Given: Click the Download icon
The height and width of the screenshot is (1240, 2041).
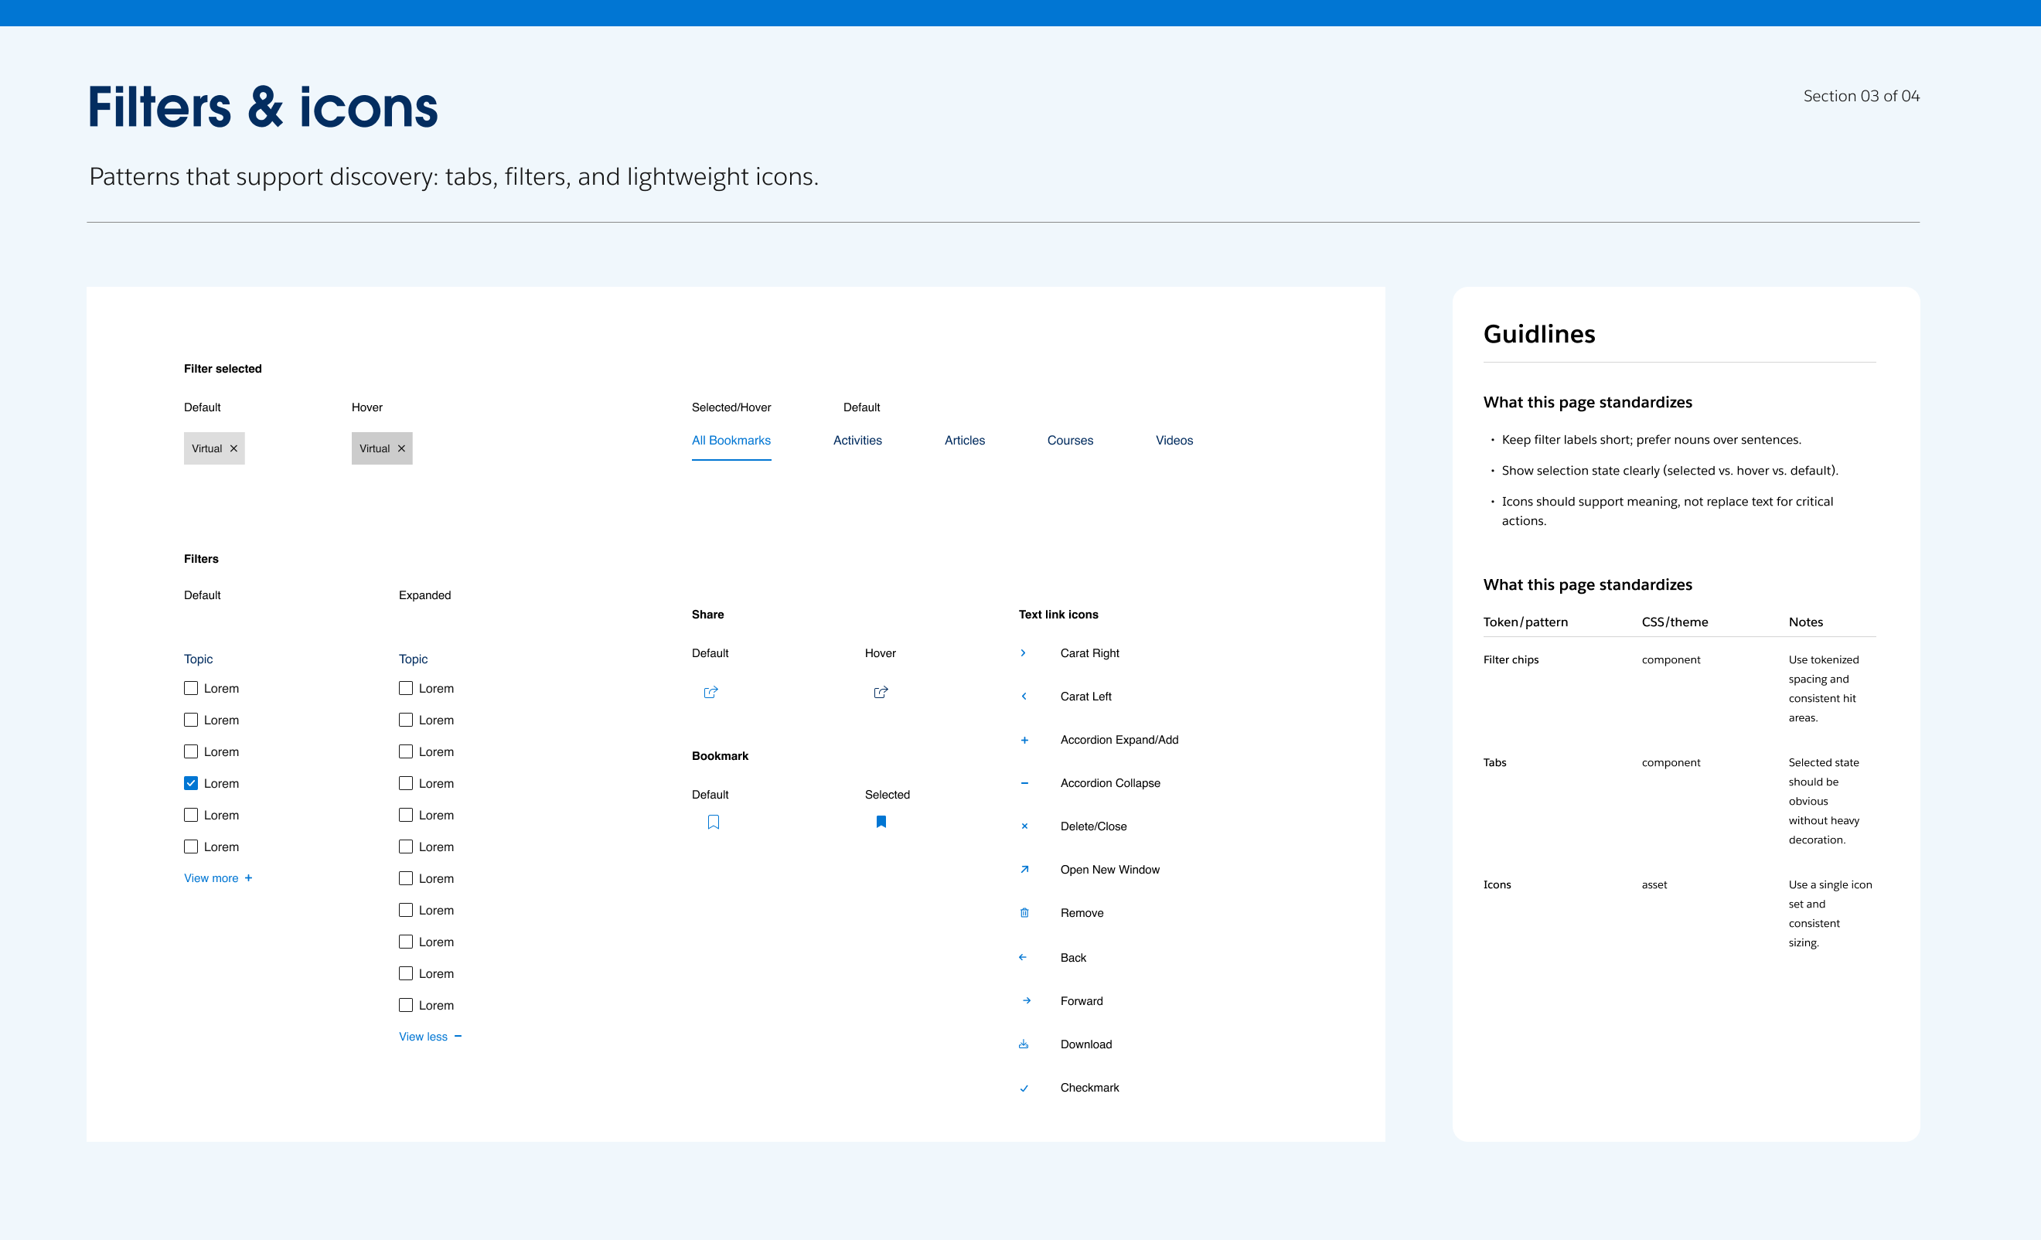Looking at the screenshot, I should pyautogui.click(x=1023, y=1044).
